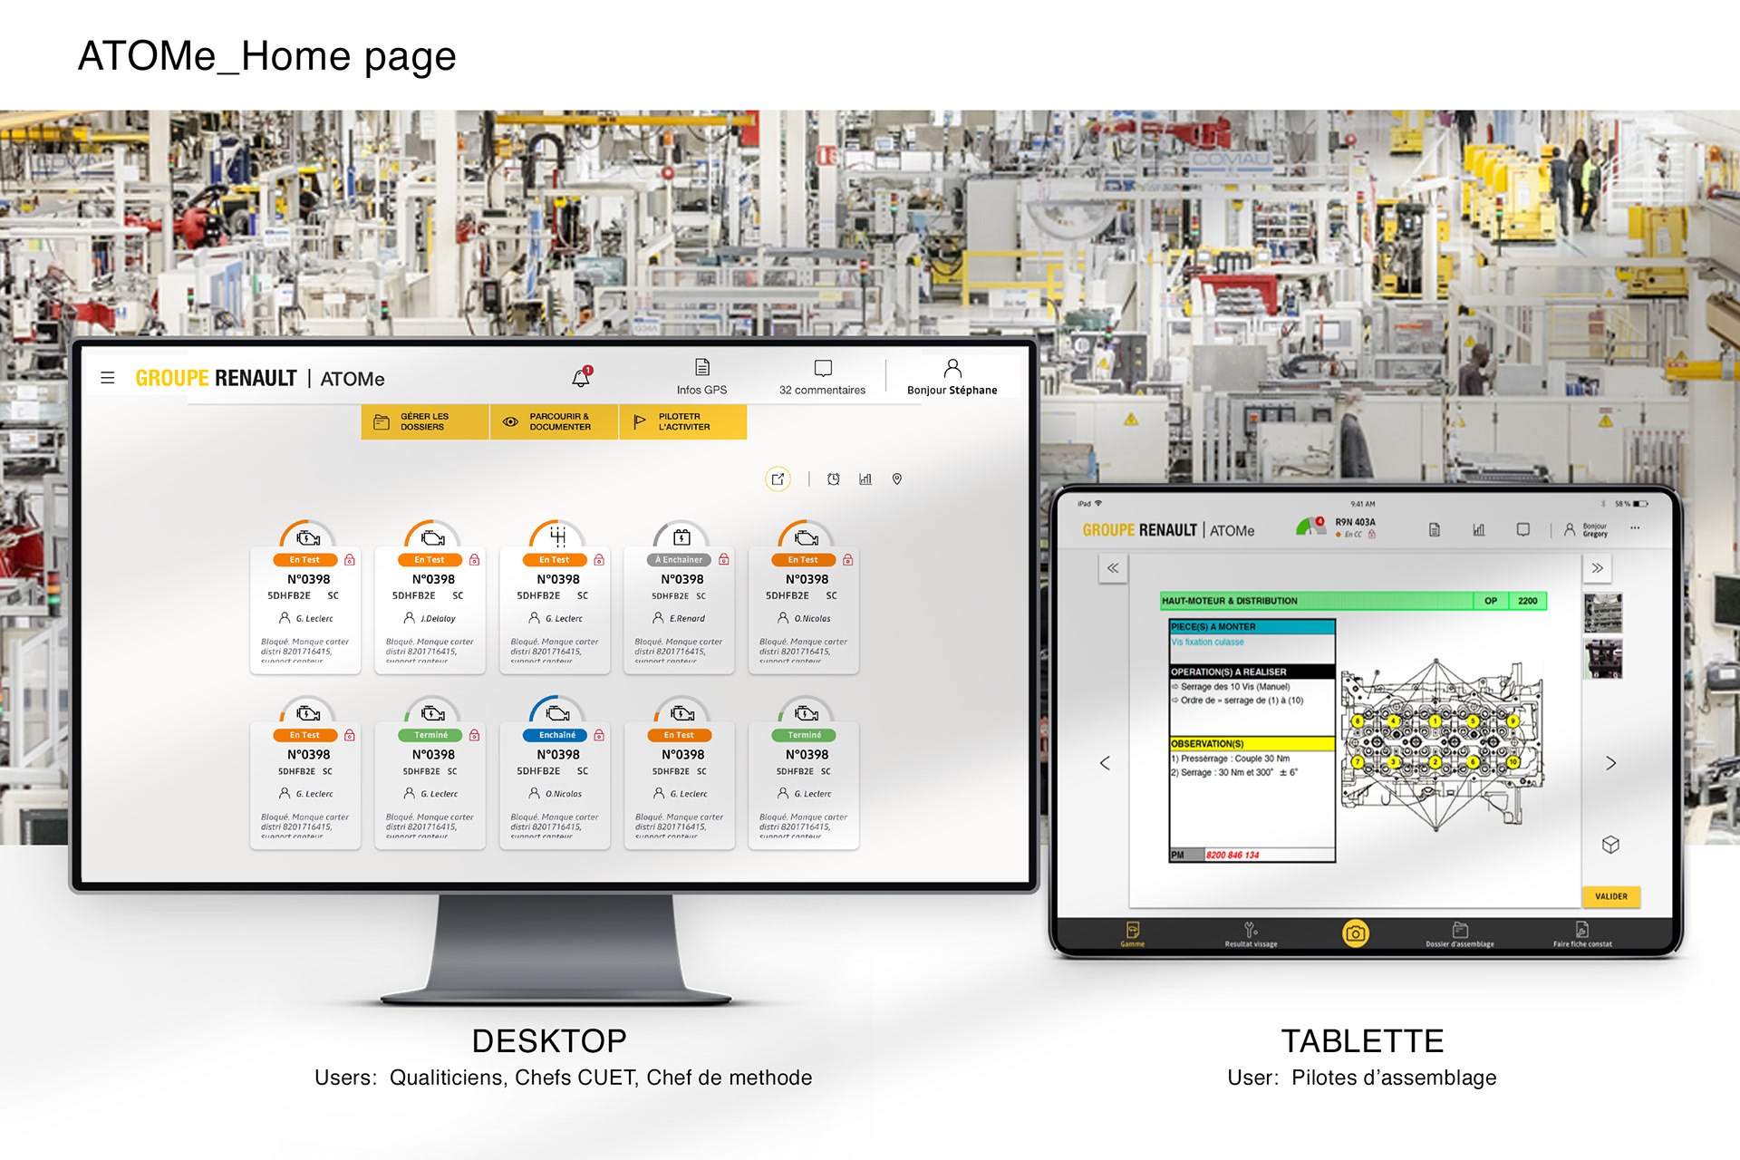Viewport: 1740px width, 1160px height.
Task: Click Piloter l'activité button
Action: point(682,422)
